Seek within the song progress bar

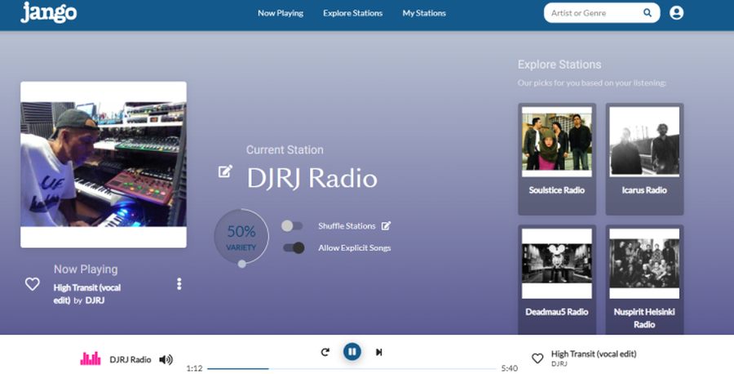click(352, 369)
